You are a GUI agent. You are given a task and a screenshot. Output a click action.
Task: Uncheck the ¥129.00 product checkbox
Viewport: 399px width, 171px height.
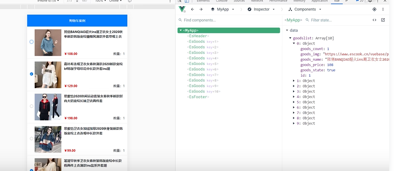click(x=32, y=74)
